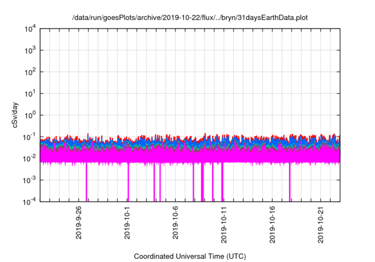Viewport: 375px width, 262px height.
Task: Click the 2019-10-11 date tick label
Action: [x=224, y=225]
